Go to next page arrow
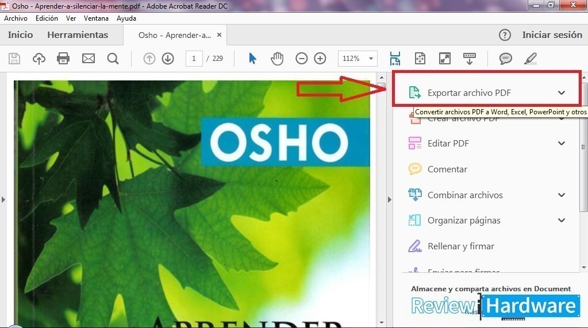Screen dimensions: 588x328 (168, 59)
